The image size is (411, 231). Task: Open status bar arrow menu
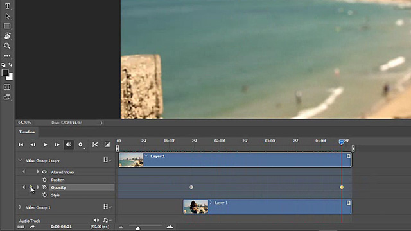tap(101, 123)
